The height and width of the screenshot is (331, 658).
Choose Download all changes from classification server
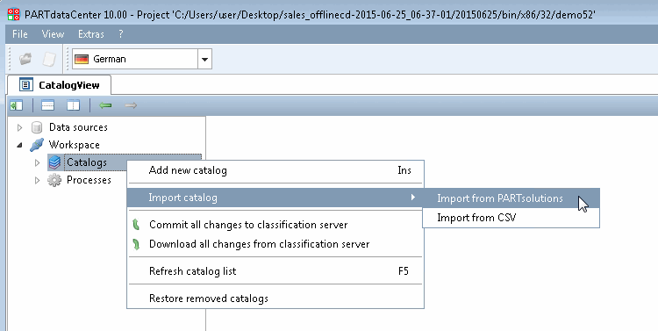(x=275, y=244)
